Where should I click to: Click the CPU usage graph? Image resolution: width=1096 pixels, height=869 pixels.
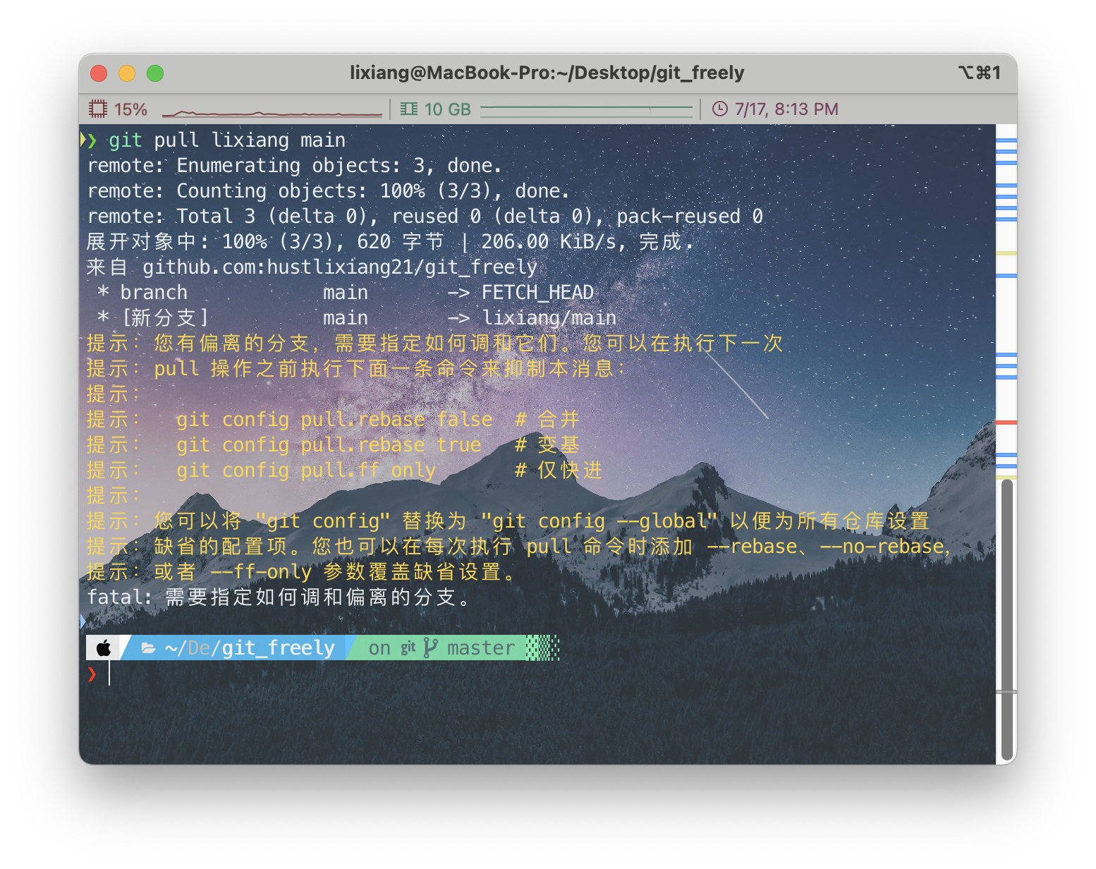pos(272,111)
